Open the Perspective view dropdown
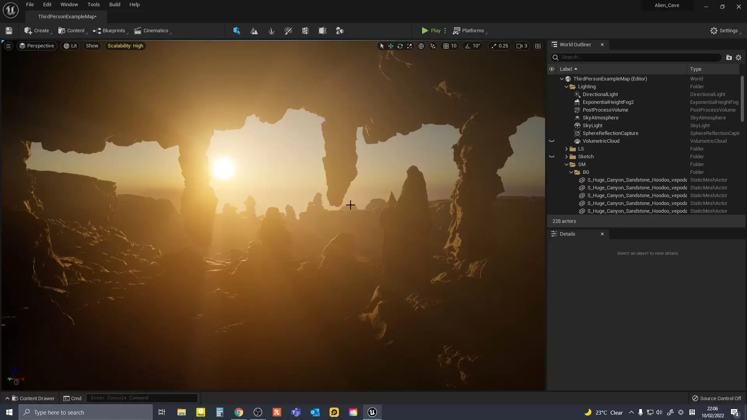The height and width of the screenshot is (420, 747). tap(37, 46)
